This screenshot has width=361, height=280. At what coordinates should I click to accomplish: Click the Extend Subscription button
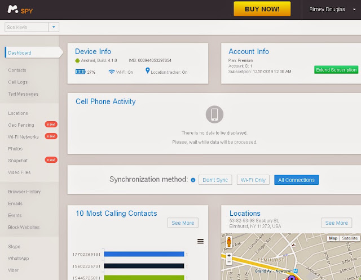tap(336, 70)
